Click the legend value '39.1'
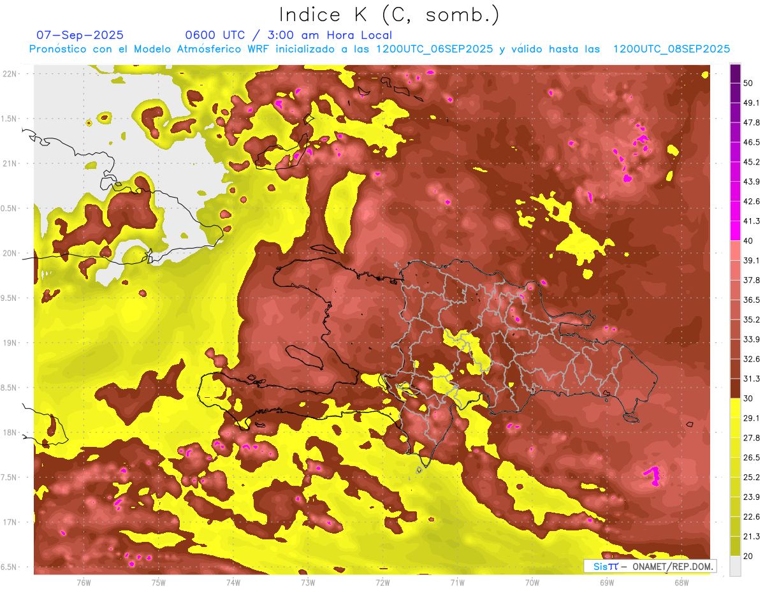This screenshot has height=591, width=765. [x=751, y=260]
